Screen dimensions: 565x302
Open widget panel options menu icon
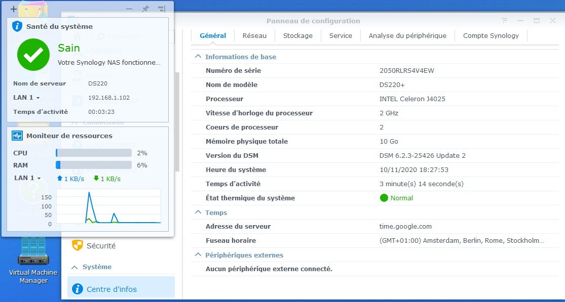[x=162, y=9]
